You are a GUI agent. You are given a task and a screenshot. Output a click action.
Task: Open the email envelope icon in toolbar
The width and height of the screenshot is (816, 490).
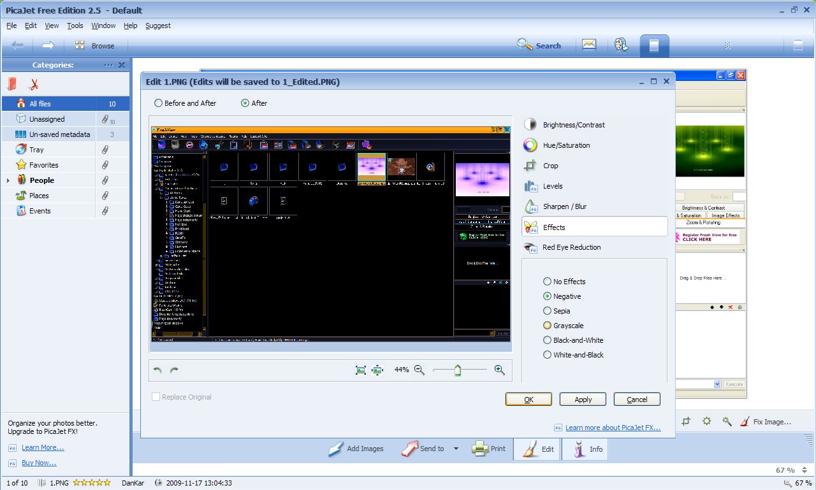pyautogui.click(x=589, y=45)
